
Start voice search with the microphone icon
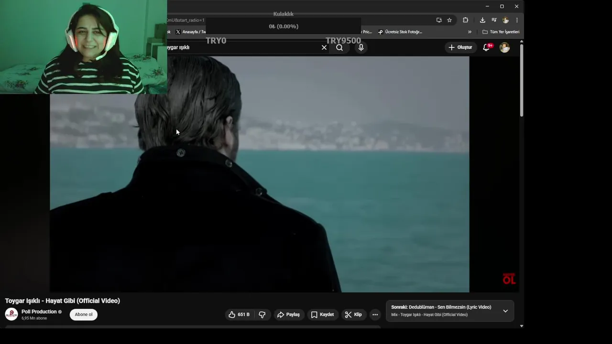(361, 47)
